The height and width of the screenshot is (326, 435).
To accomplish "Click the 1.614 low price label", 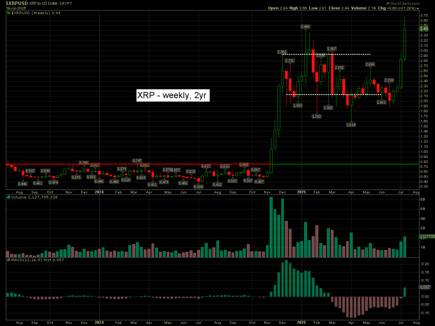I will [351, 125].
